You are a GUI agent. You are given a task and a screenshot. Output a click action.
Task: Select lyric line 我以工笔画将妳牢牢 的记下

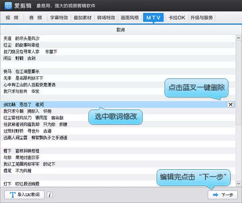point(118,164)
